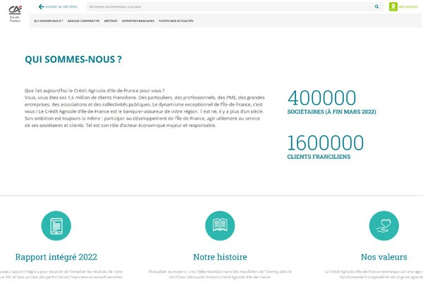Open TOUTES NOS ACTUALITÉS menu item
The height and width of the screenshot is (282, 423).
[x=176, y=20]
